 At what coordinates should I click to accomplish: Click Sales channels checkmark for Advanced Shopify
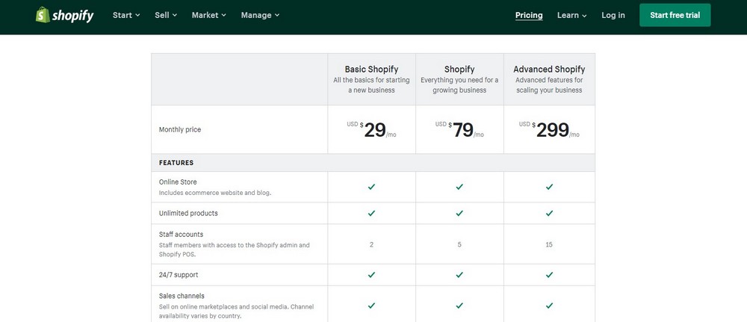(549, 306)
